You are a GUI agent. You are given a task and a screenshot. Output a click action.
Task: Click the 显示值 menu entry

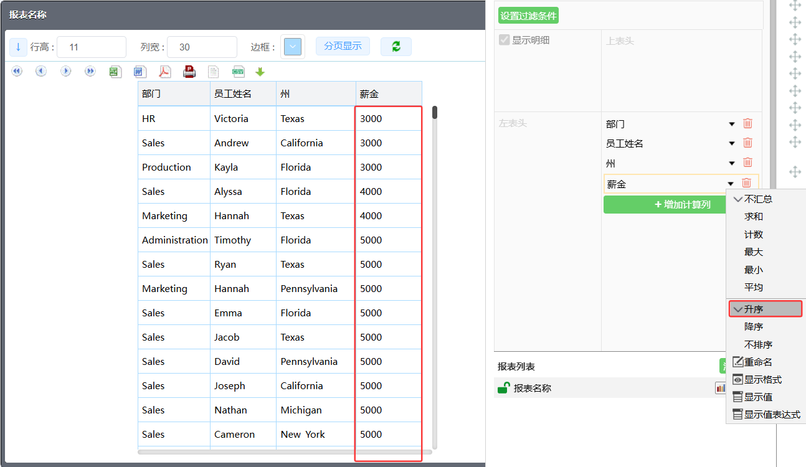[766, 397]
